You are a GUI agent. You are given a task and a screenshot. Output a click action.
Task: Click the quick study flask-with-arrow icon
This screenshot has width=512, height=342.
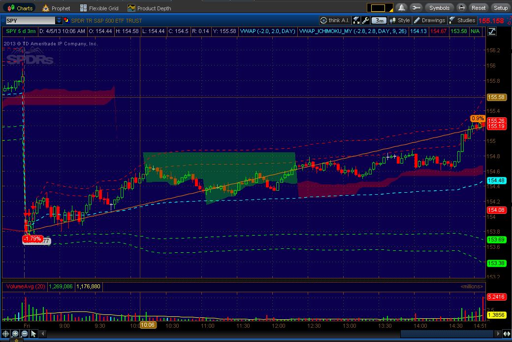[356, 20]
